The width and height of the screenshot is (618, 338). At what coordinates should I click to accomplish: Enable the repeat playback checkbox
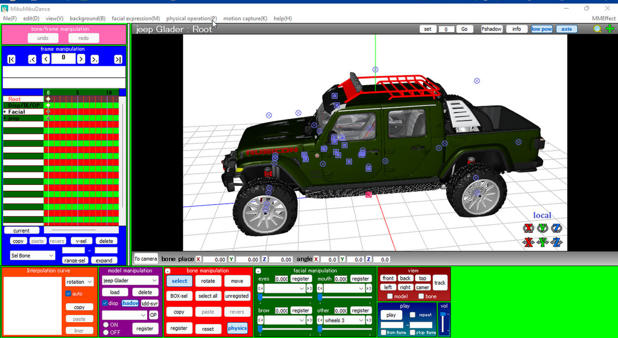[x=412, y=315]
